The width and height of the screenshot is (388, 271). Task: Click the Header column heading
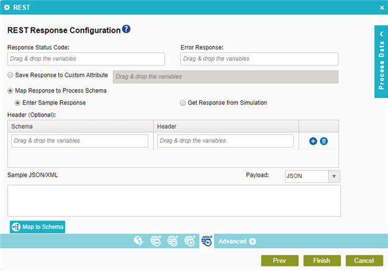[x=167, y=127]
